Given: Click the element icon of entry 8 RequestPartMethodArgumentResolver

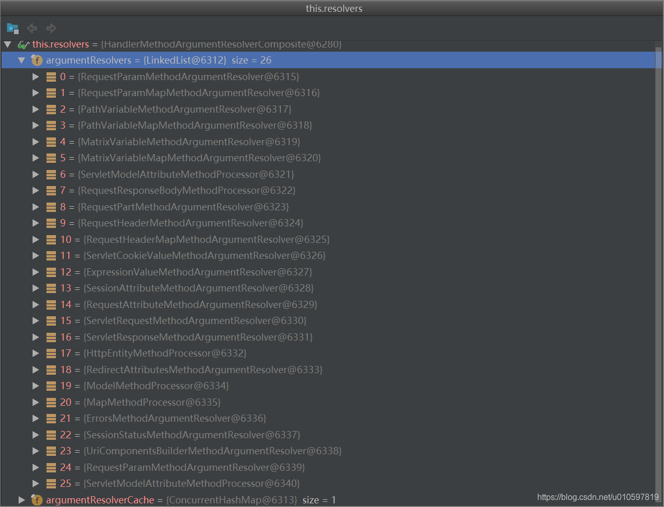Looking at the screenshot, I should (x=51, y=207).
